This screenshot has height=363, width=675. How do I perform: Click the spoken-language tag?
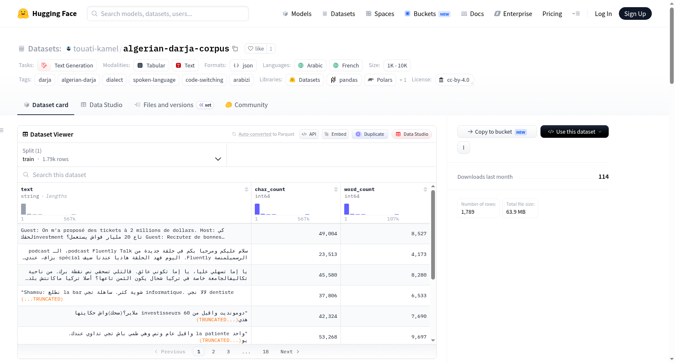click(x=154, y=80)
